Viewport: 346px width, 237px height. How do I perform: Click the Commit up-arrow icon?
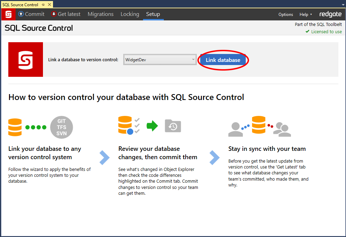point(21,14)
